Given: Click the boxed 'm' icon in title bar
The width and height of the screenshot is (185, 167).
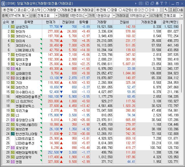Looking at the screenshot, I should pyautogui.click(x=140, y=3).
